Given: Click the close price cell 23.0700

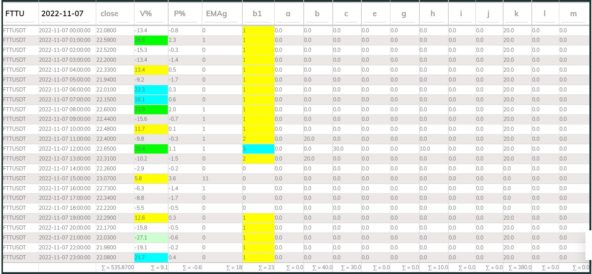Looking at the screenshot, I should (106, 179).
